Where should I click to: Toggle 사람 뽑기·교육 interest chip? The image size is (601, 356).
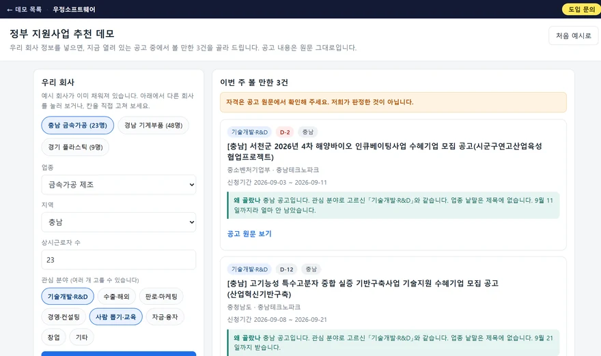click(115, 316)
